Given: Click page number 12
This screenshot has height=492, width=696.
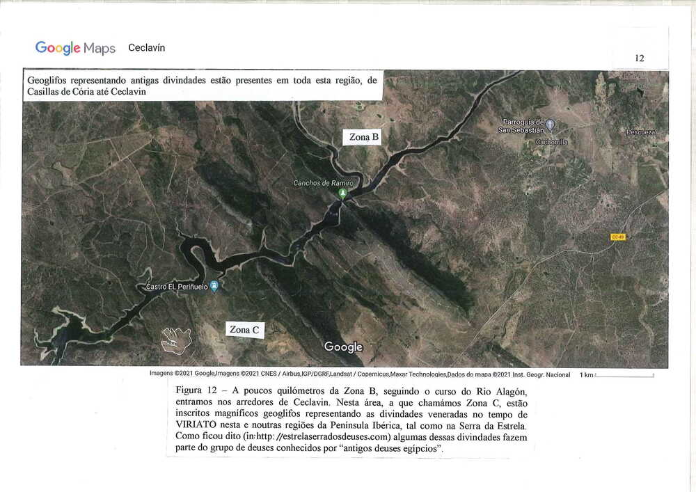Looking at the screenshot, I should pyautogui.click(x=640, y=58).
